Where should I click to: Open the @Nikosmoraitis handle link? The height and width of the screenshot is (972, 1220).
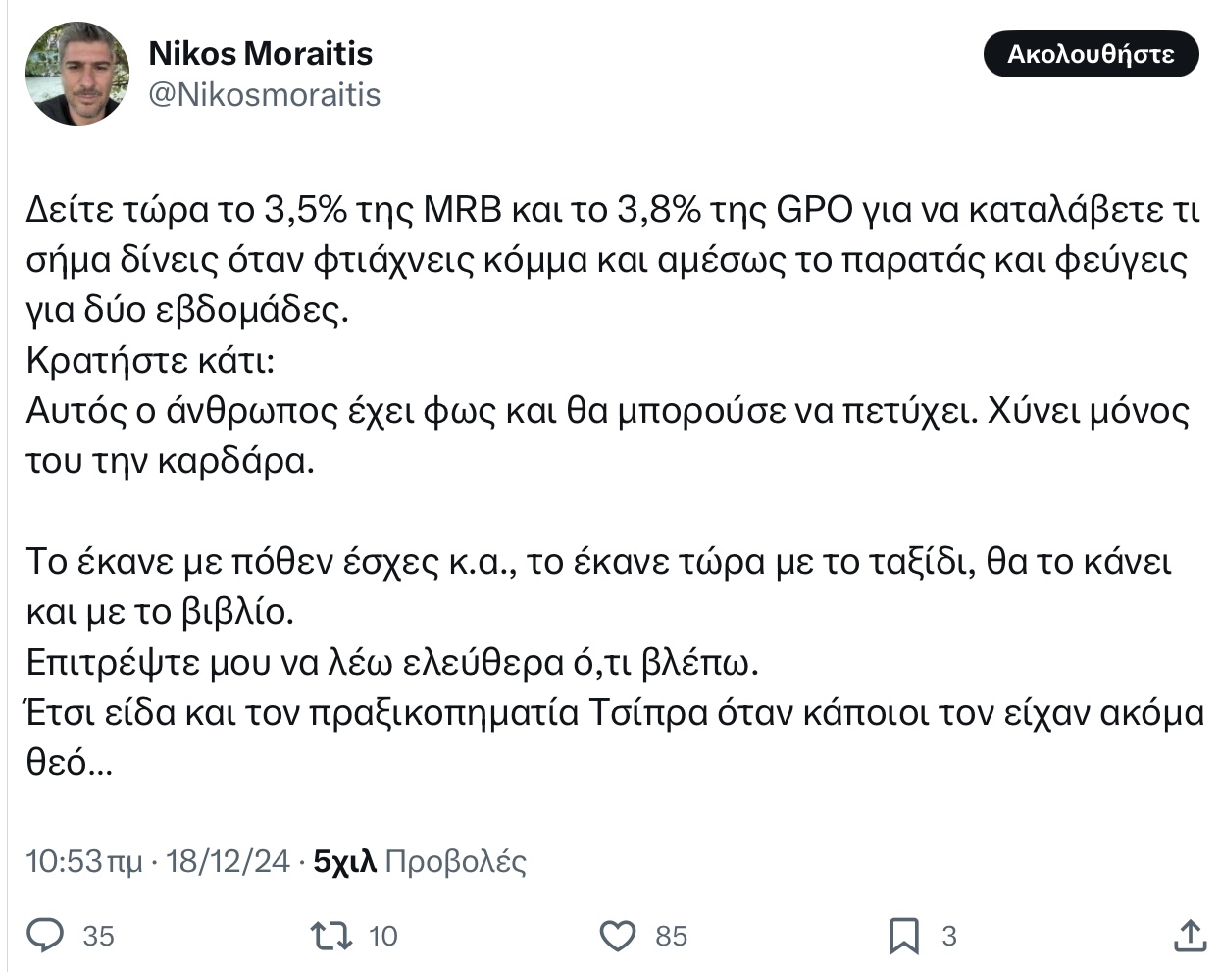pyautogui.click(x=264, y=94)
